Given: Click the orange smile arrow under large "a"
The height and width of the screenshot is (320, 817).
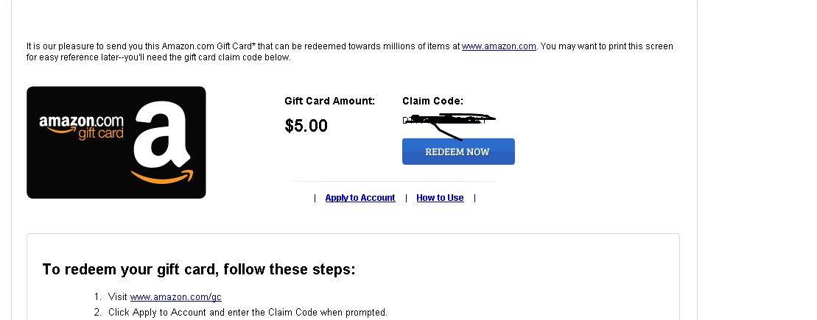Looking at the screenshot, I should (x=161, y=177).
